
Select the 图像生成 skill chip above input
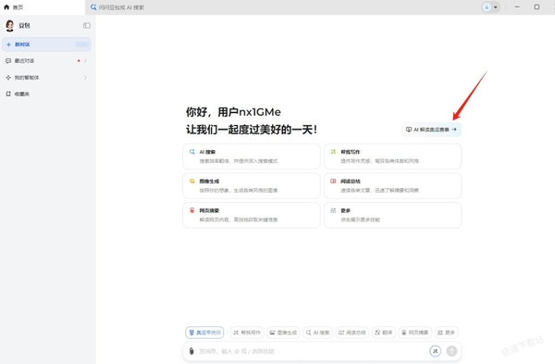click(283, 333)
